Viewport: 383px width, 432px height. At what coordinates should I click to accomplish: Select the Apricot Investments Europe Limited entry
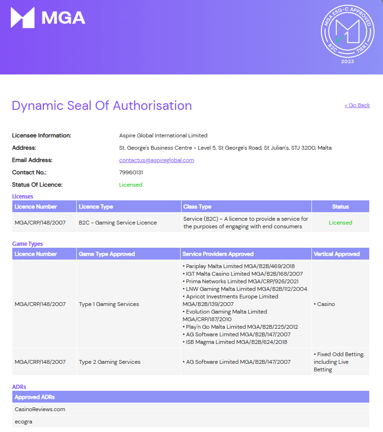coord(230,300)
